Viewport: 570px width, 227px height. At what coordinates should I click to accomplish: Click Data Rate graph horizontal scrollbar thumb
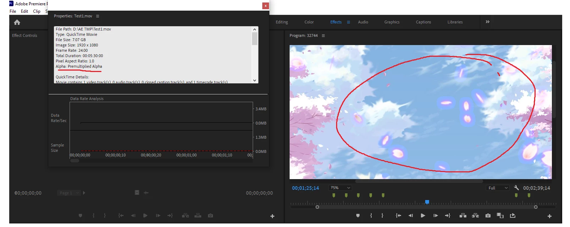tap(75, 161)
